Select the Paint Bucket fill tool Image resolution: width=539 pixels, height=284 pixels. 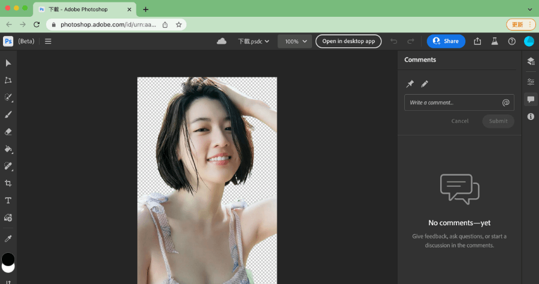(8, 149)
